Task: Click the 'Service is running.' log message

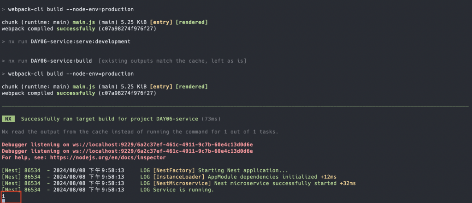Action: click(183, 190)
